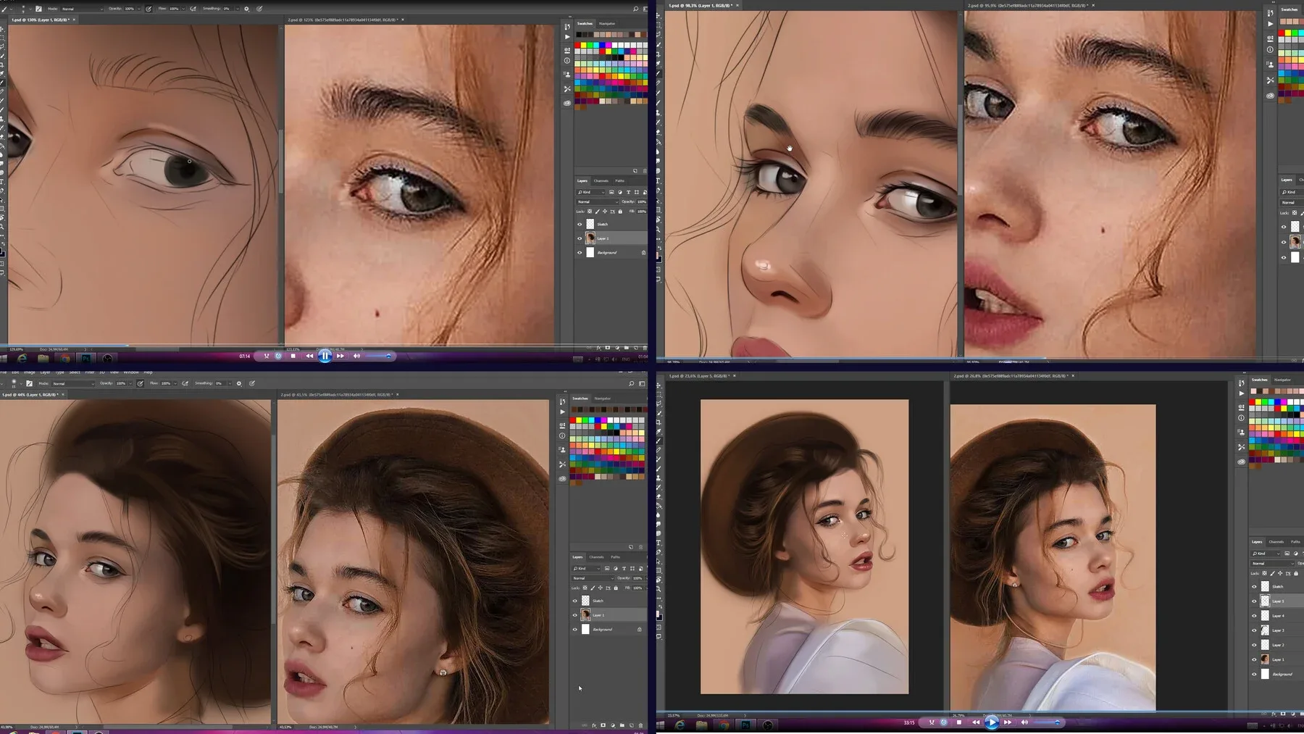
Task: Hide Background layer in top-left Layers panel
Action: click(x=580, y=253)
